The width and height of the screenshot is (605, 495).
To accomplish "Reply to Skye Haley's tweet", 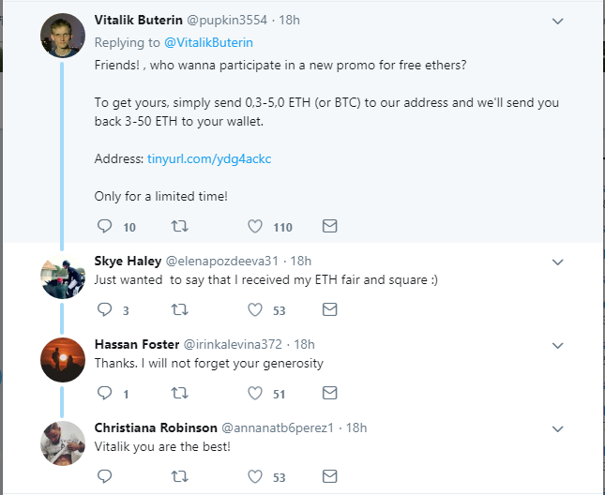I will click(104, 309).
